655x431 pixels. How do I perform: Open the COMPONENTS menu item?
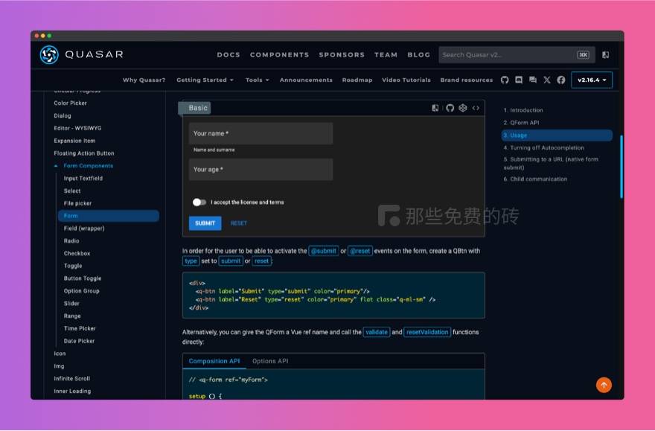pyautogui.click(x=279, y=54)
